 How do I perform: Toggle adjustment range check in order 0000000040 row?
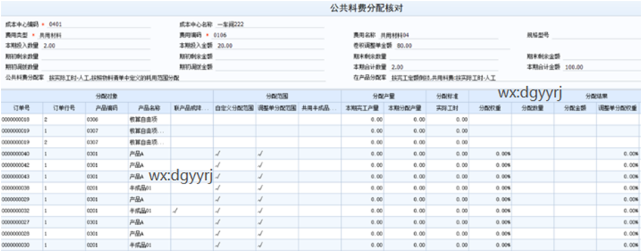tap(261, 154)
